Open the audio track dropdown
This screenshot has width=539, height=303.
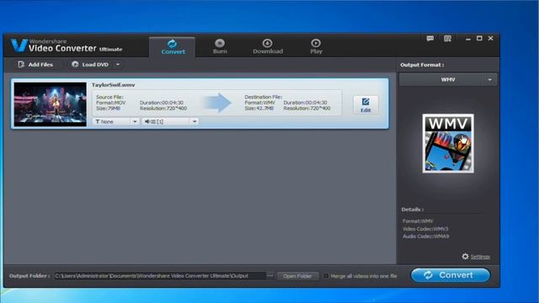tap(170, 121)
